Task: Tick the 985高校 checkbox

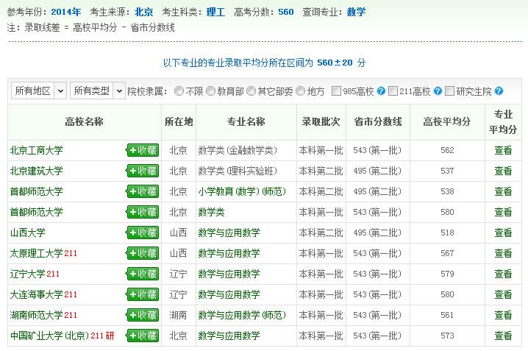Action: point(336,91)
